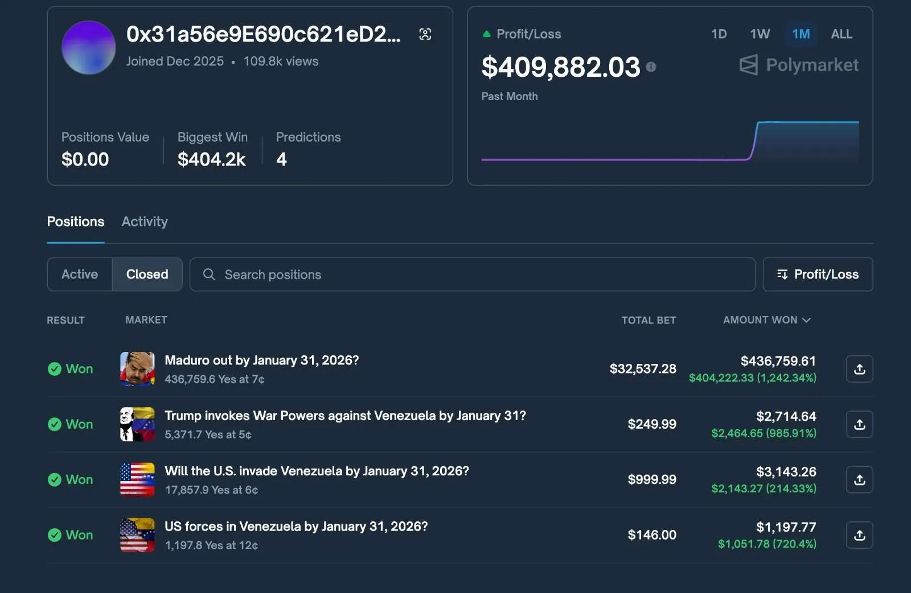This screenshot has height=593, width=911.
Task: Select the Closed positions filter
Action: (147, 274)
